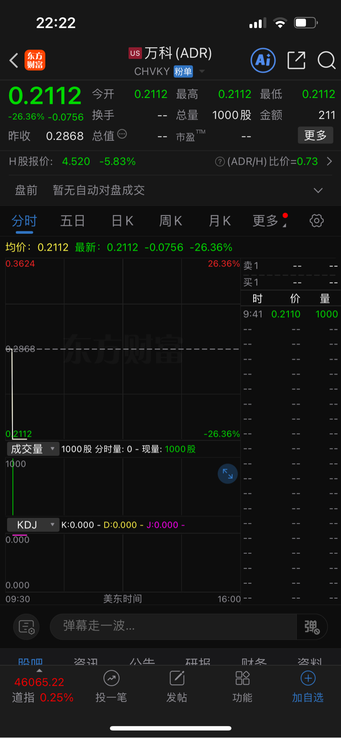
Task: Tap the H股报价 4.520 value
Action: pos(76,162)
